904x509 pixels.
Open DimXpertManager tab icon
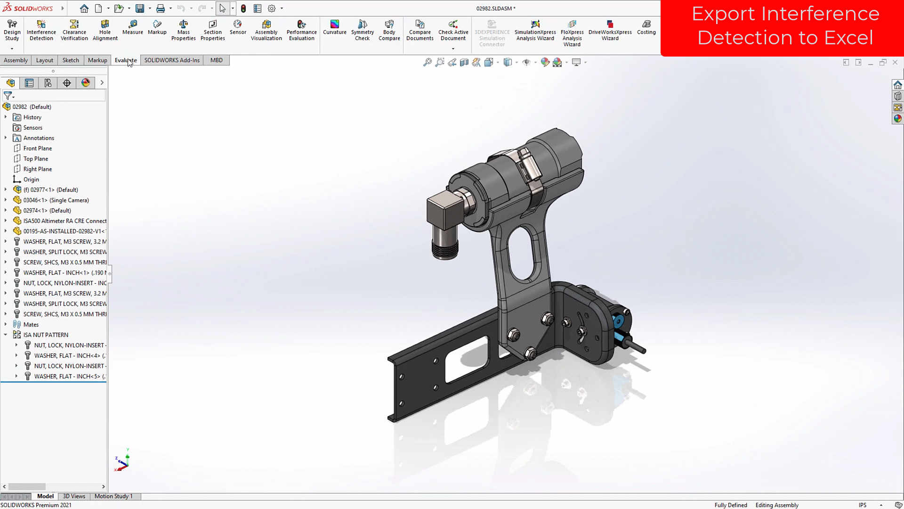click(x=67, y=83)
